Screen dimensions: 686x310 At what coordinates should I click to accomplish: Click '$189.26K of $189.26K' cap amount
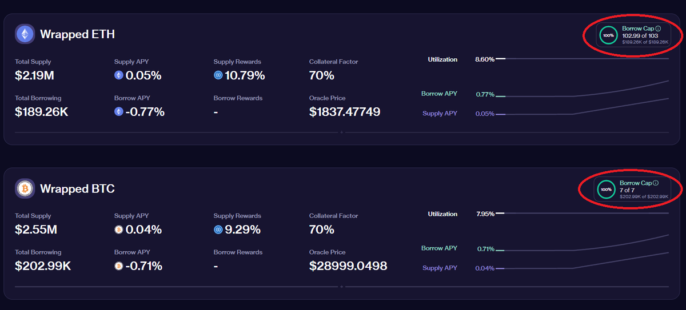click(x=645, y=42)
